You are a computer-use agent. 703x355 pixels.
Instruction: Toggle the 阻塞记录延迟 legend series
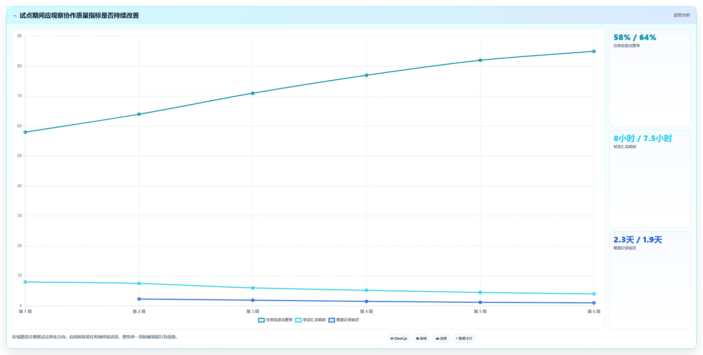pyautogui.click(x=344, y=320)
